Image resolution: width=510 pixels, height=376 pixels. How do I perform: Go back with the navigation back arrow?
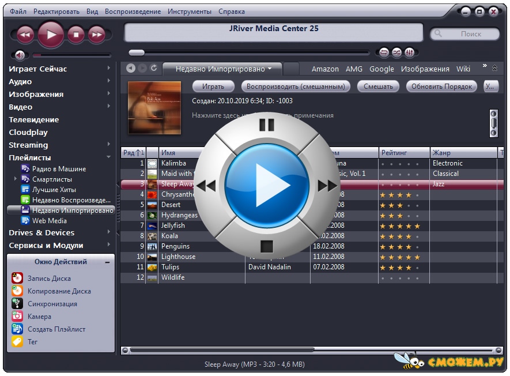(131, 69)
